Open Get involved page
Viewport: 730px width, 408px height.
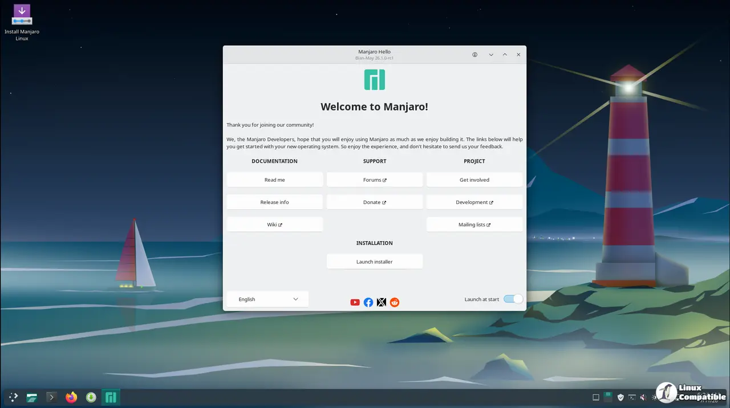(474, 179)
